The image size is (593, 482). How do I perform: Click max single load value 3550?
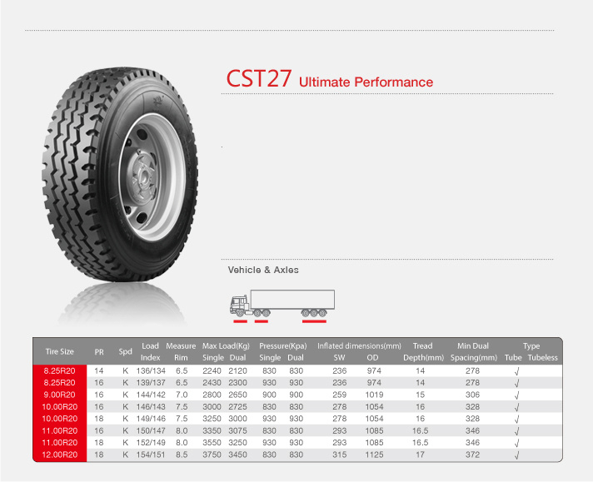212,442
